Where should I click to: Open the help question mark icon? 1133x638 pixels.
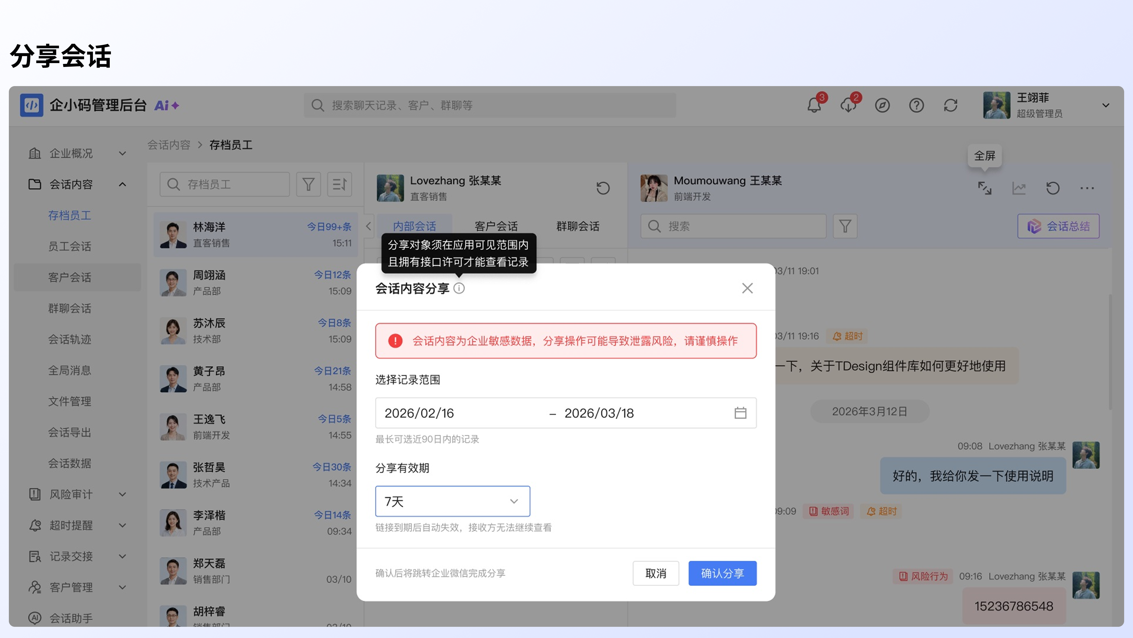pyautogui.click(x=916, y=106)
